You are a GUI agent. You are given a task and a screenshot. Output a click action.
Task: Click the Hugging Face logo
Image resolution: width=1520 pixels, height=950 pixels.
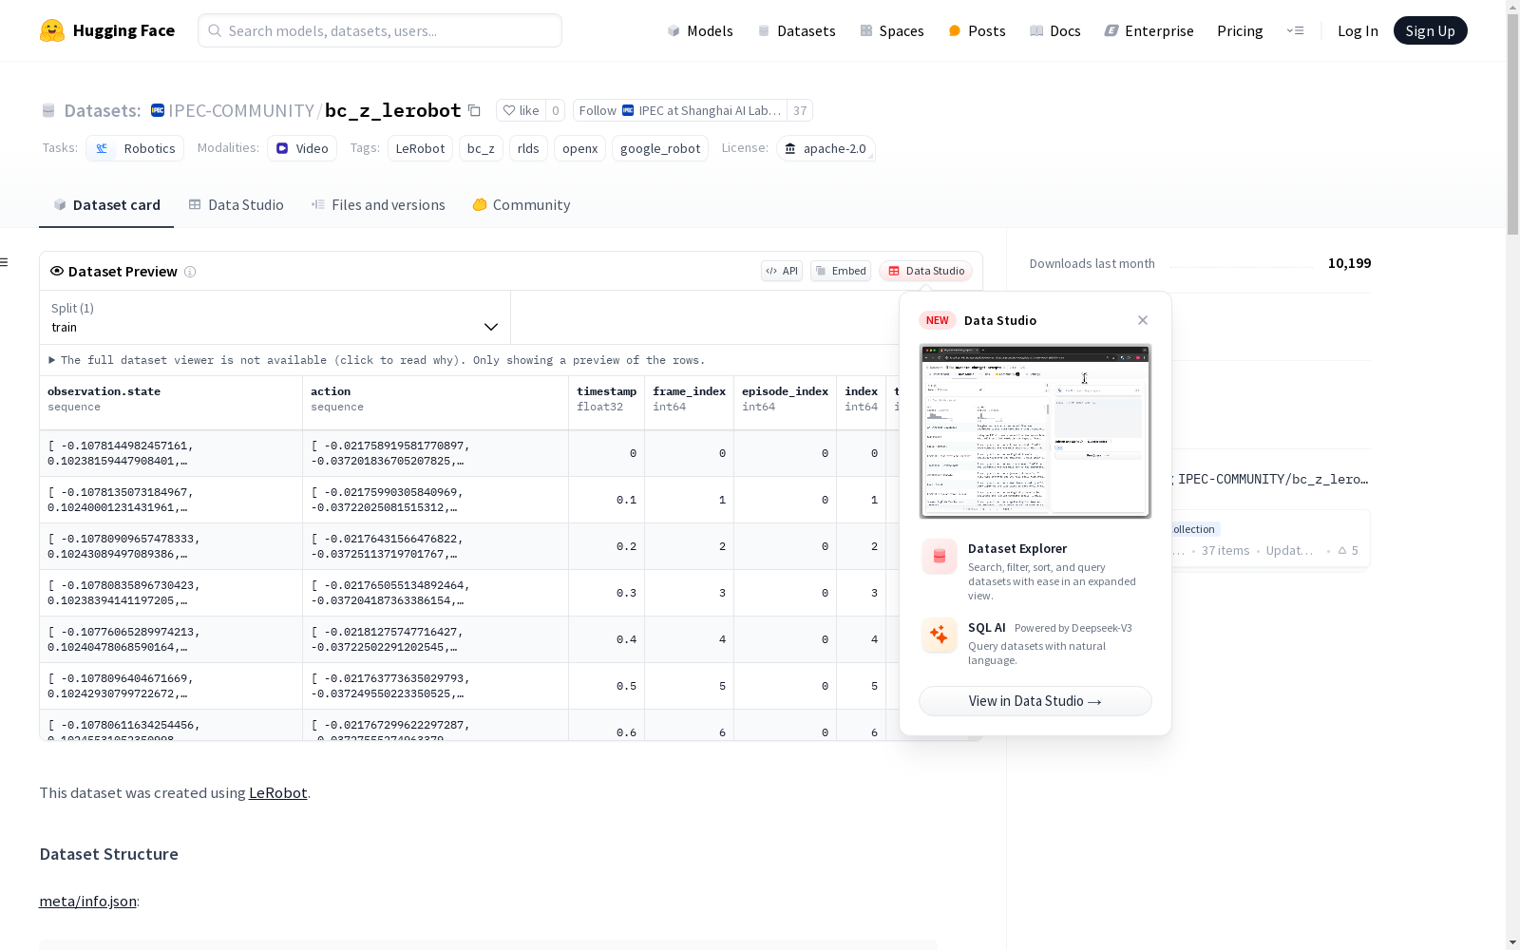107,30
